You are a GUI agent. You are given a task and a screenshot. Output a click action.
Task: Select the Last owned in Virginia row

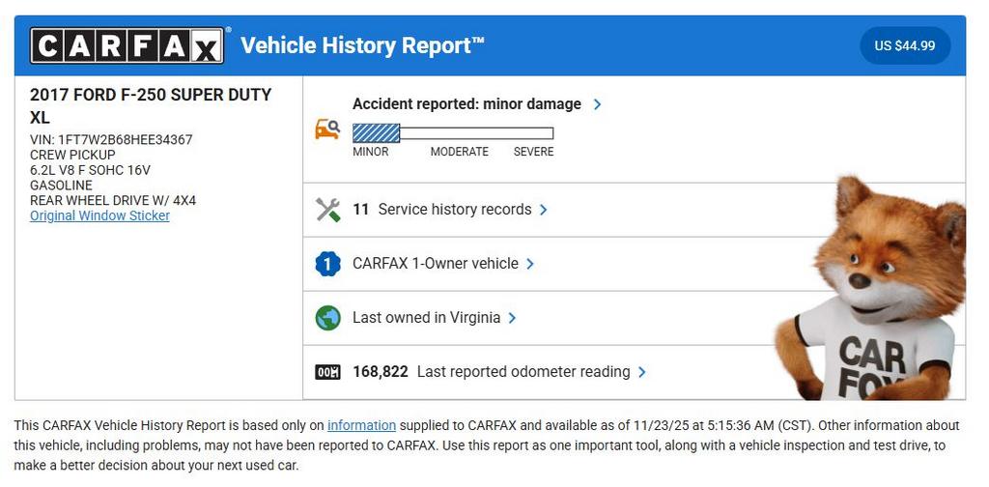pyautogui.click(x=426, y=318)
